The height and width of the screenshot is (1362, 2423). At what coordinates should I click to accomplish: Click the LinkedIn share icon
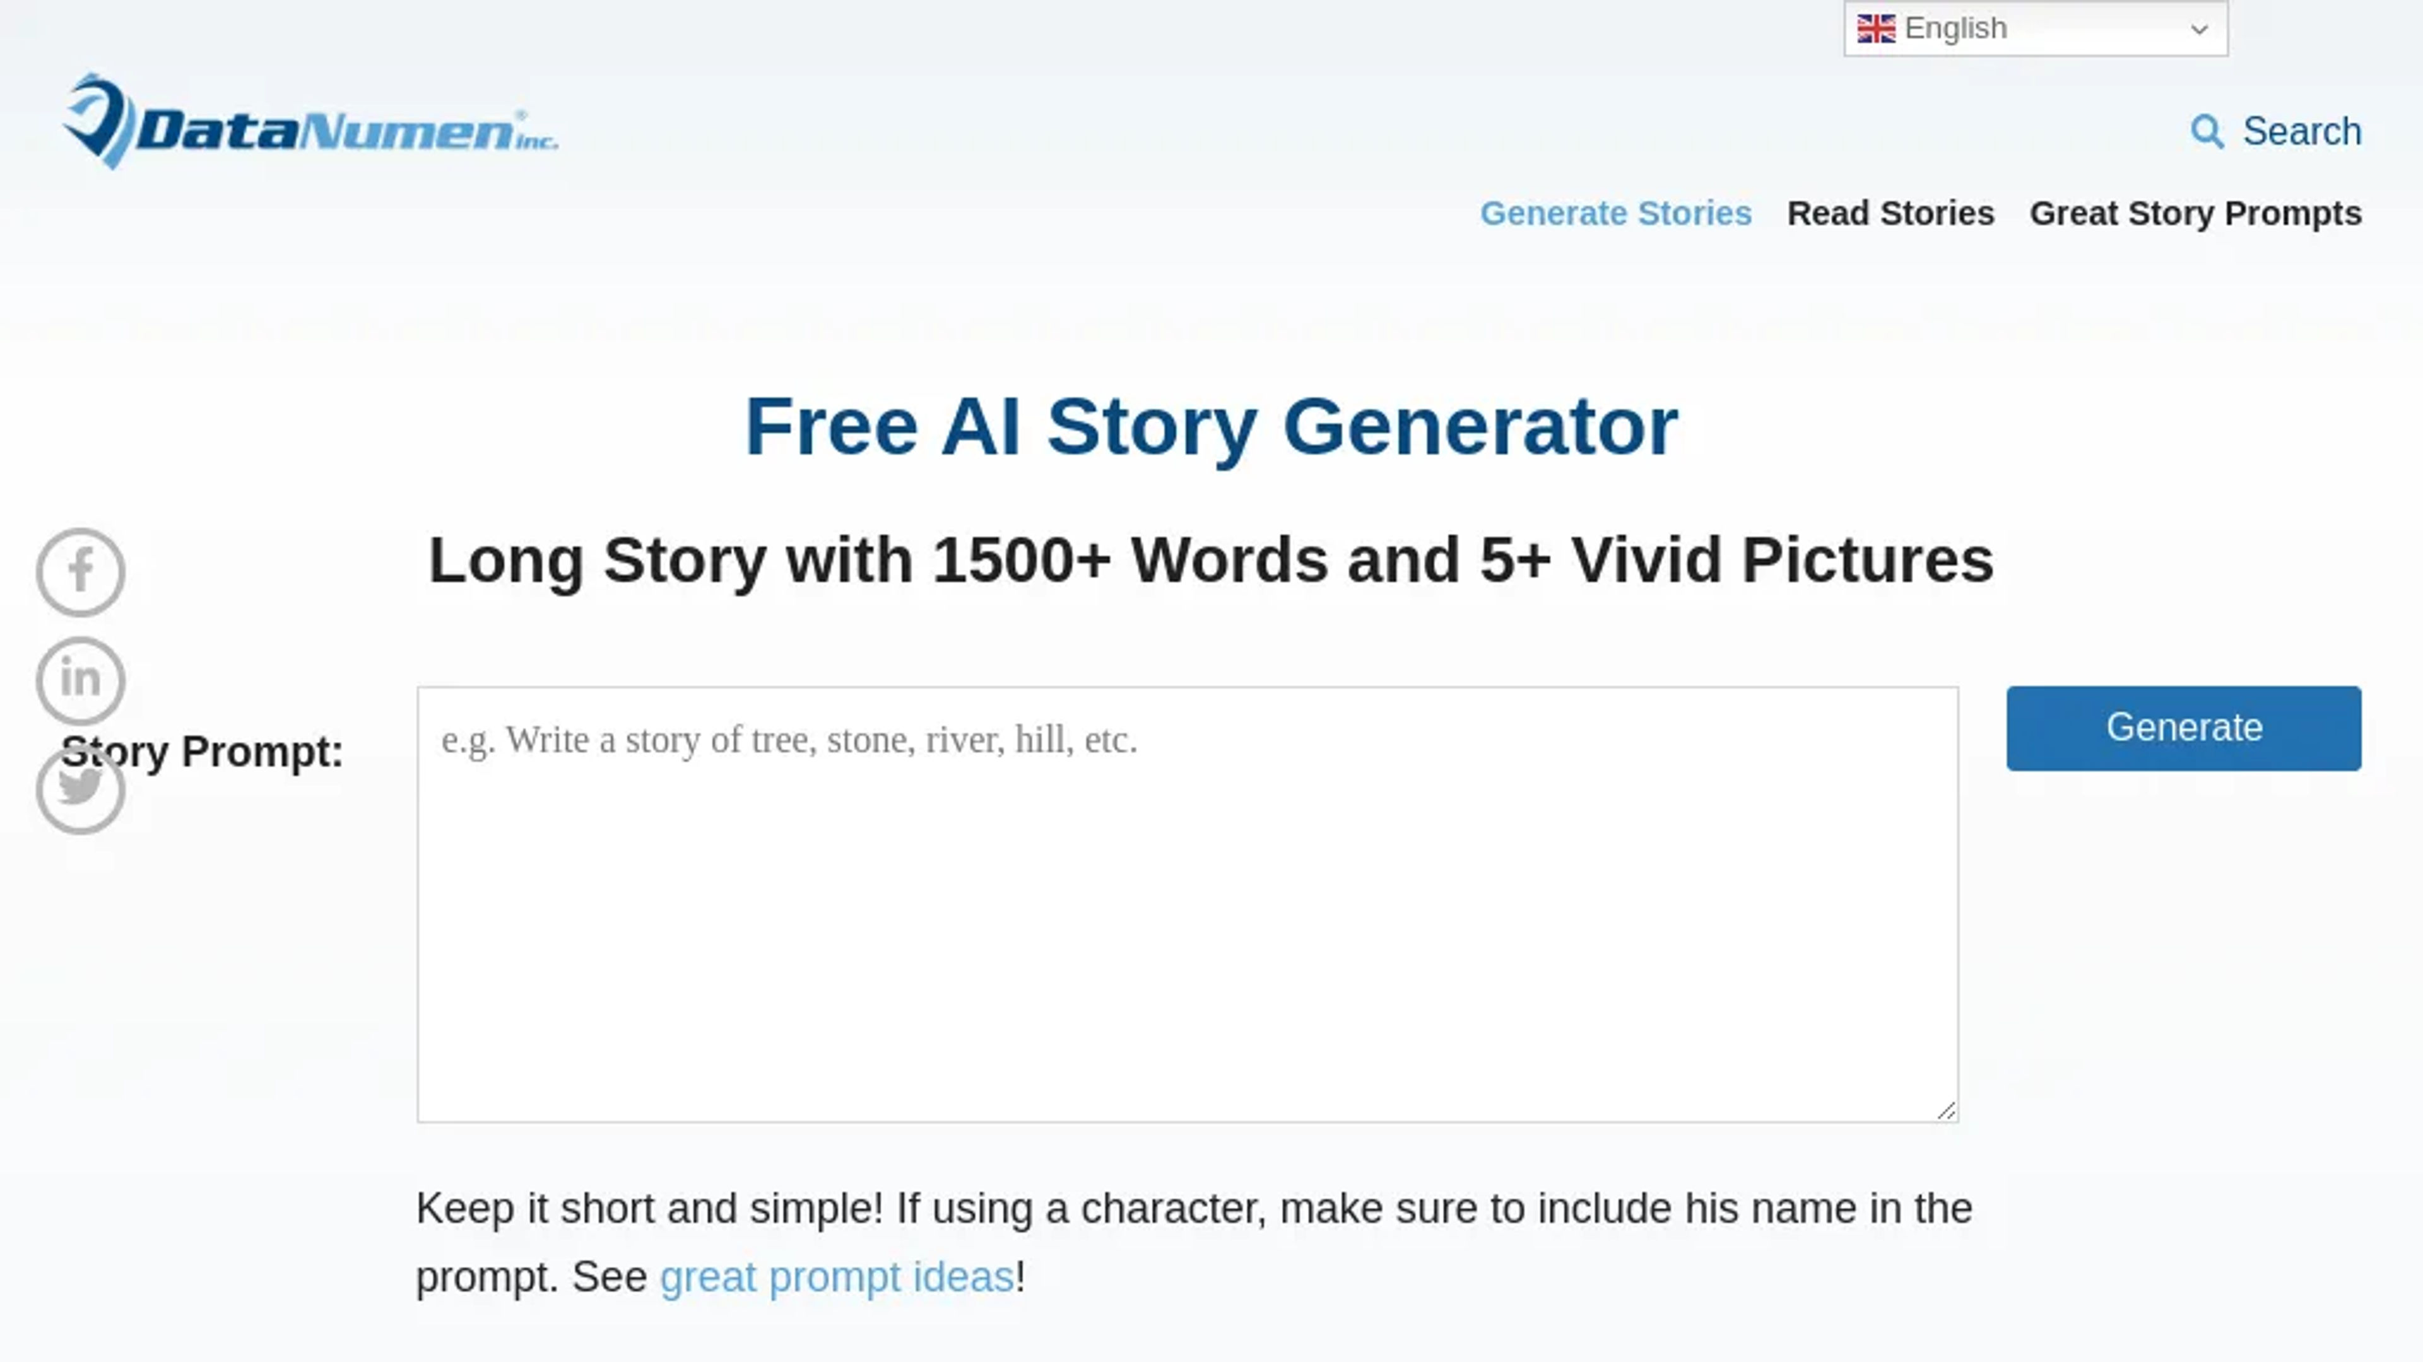click(80, 678)
